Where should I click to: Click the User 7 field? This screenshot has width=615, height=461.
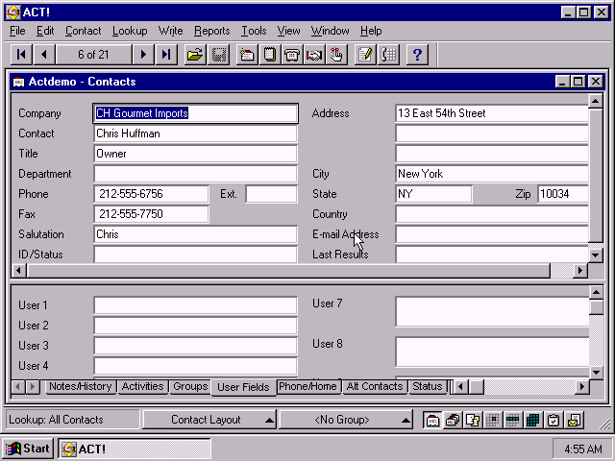point(492,311)
